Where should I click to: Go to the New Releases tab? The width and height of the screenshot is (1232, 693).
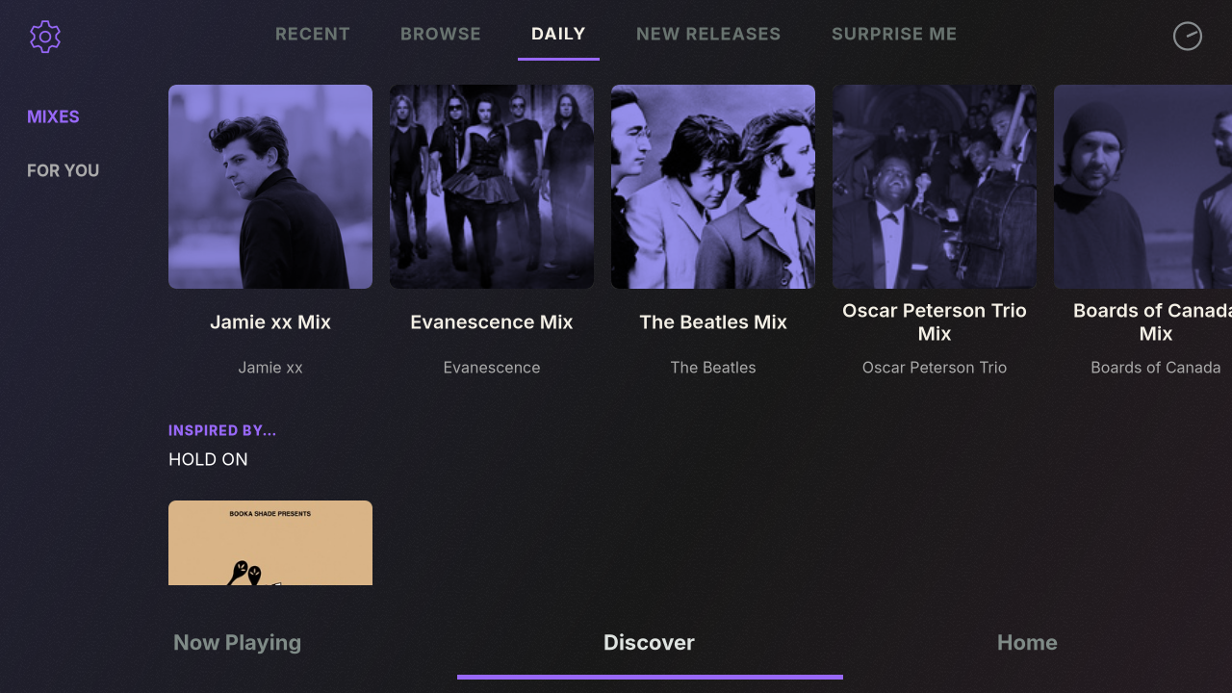click(708, 34)
